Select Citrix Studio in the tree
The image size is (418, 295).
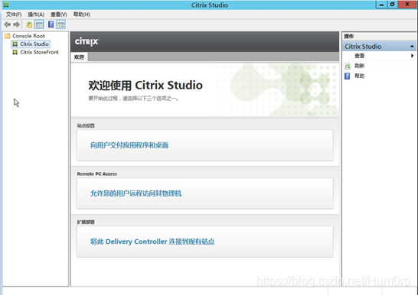coord(34,44)
